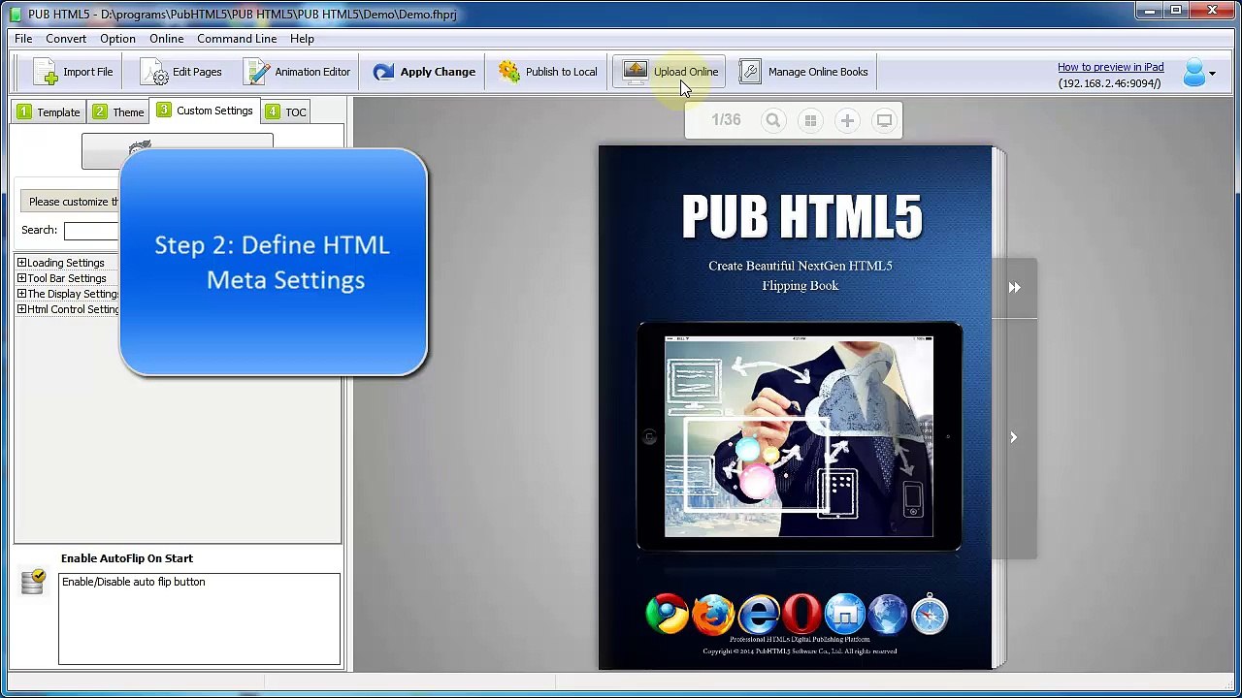Click the Firefox browser icon on cover

pyautogui.click(x=713, y=615)
